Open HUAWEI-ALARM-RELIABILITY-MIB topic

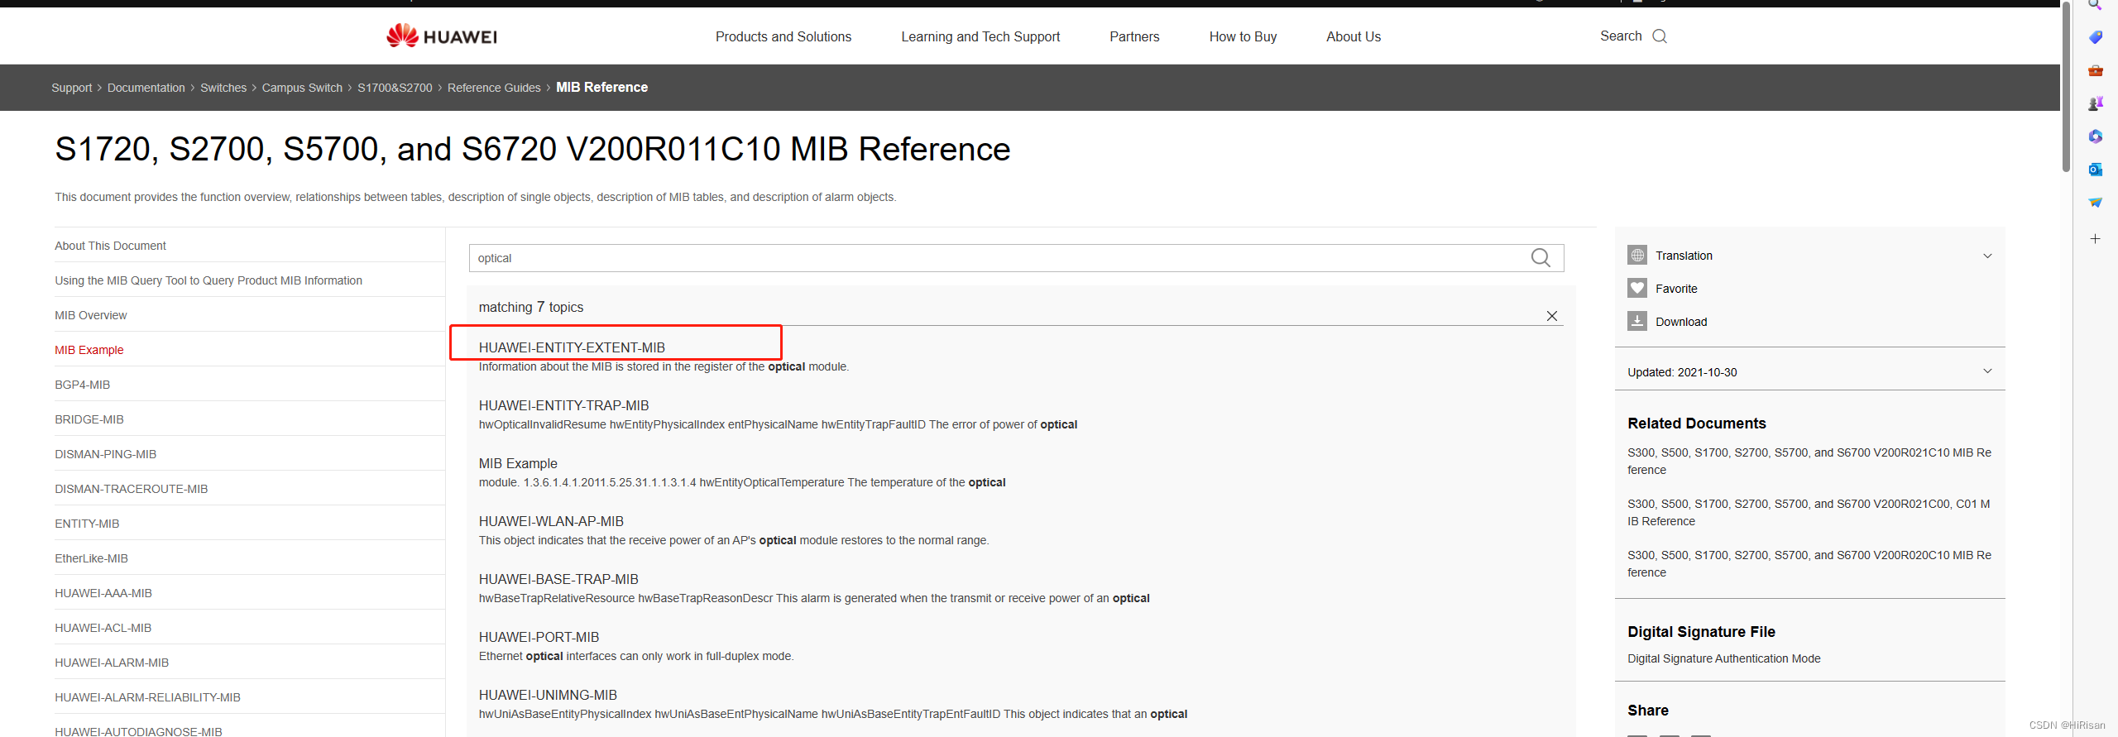148,697
